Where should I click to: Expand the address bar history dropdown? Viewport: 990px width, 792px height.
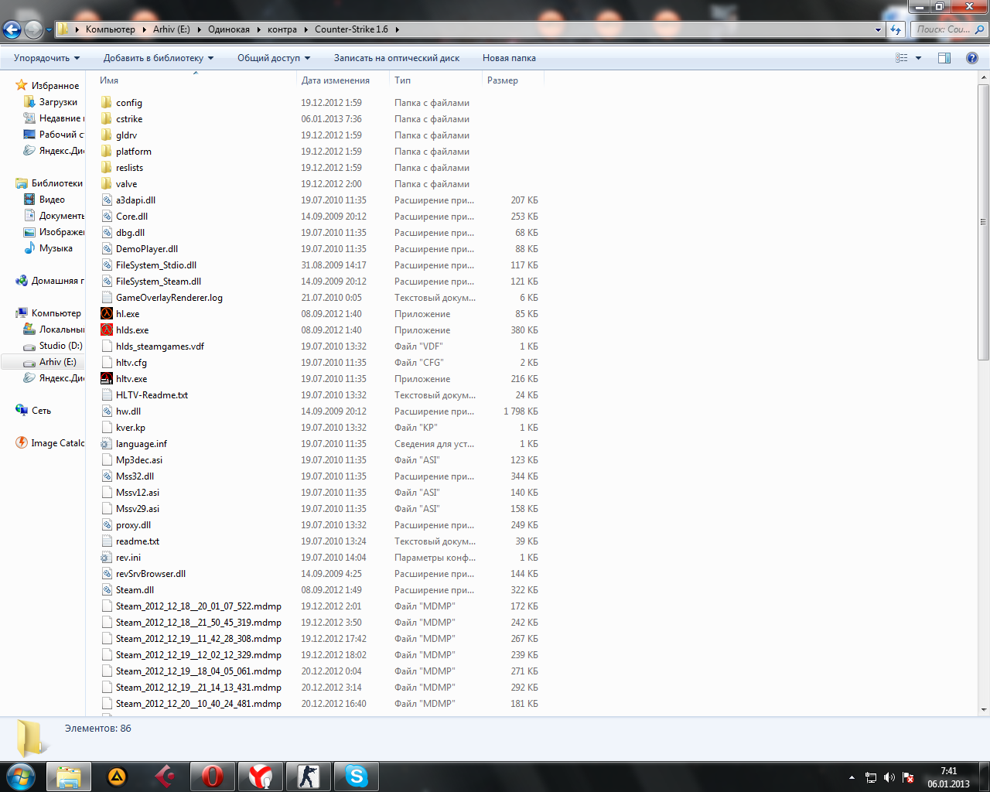pyautogui.click(x=878, y=29)
